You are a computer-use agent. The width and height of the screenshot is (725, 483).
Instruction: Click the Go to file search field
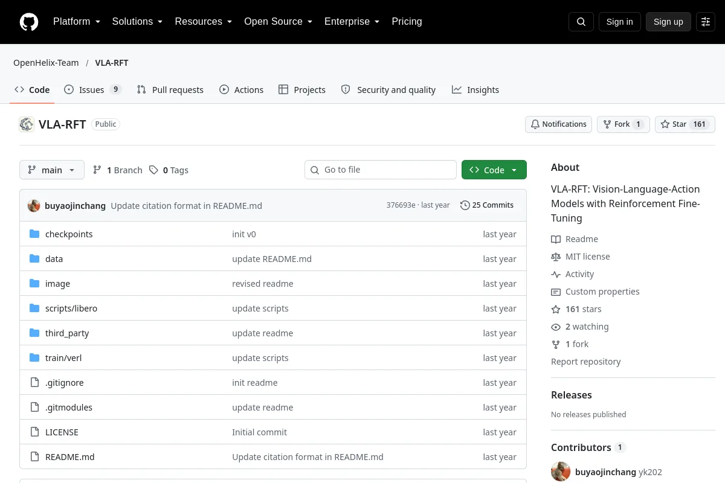(x=381, y=170)
